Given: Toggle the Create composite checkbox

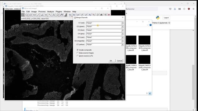Looking at the screenshot, I should [78, 50].
